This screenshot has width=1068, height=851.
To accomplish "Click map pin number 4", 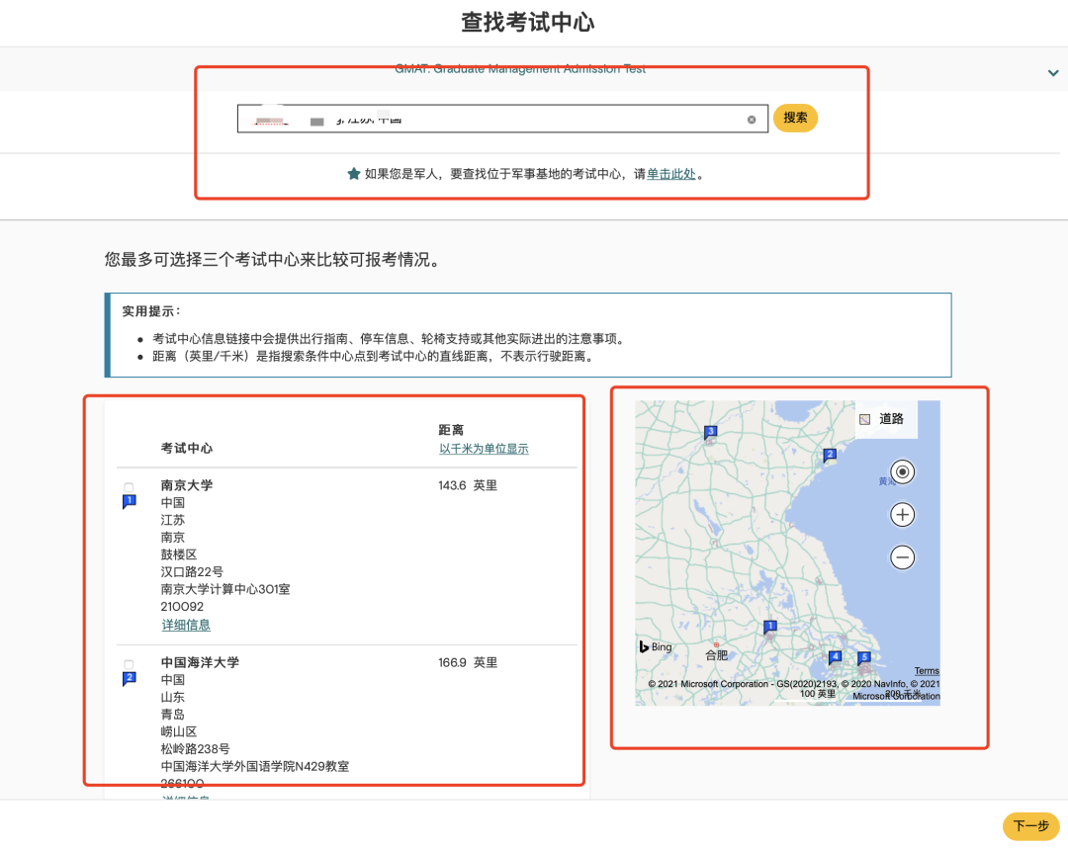I will (x=835, y=657).
